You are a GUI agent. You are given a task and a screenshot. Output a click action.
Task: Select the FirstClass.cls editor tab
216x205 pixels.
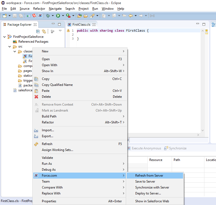81,25
